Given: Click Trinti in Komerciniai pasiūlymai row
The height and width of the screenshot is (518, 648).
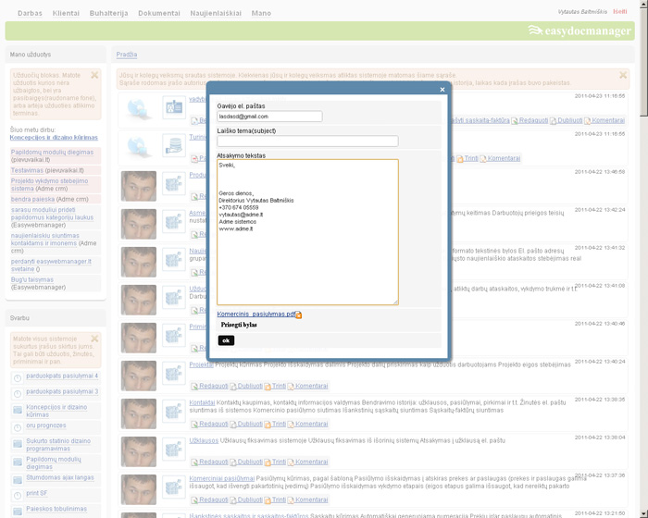Looking at the screenshot, I should tap(279, 500).
